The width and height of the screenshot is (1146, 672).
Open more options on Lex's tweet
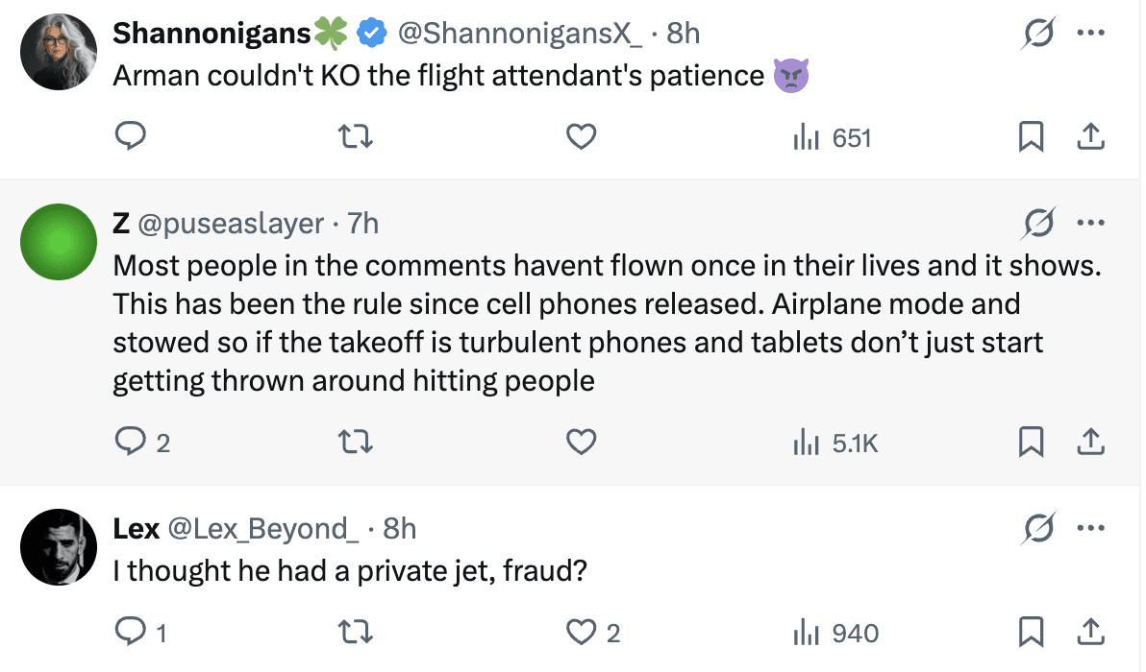coord(1091,528)
